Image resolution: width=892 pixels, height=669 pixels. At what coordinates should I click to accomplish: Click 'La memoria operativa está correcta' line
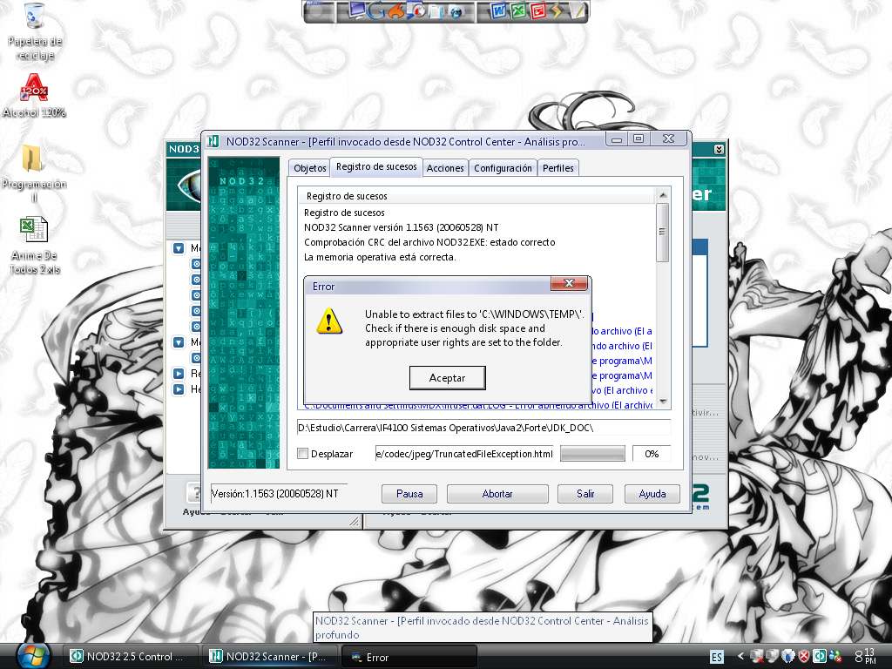point(380,257)
